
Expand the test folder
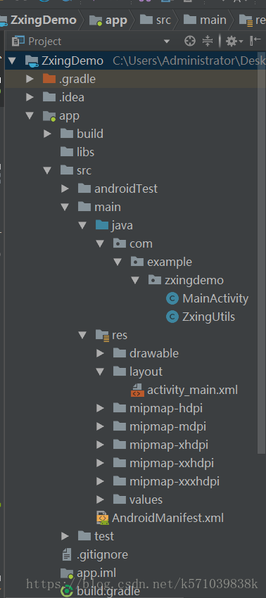point(65,537)
